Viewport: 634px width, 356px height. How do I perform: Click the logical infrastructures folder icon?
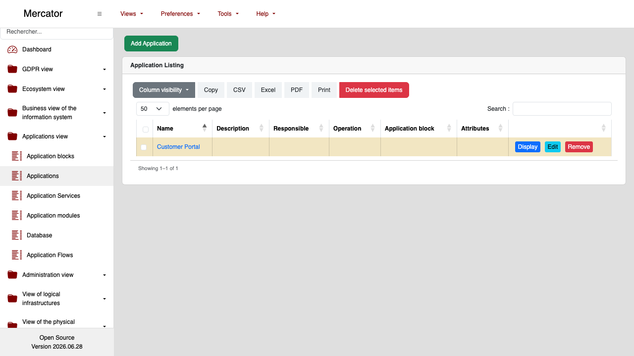click(x=12, y=299)
